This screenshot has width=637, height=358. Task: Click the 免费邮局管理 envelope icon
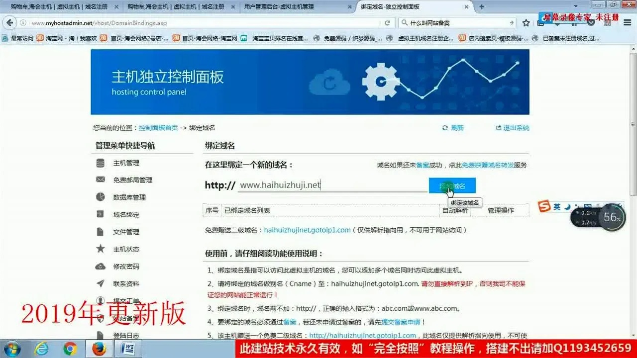[101, 179]
